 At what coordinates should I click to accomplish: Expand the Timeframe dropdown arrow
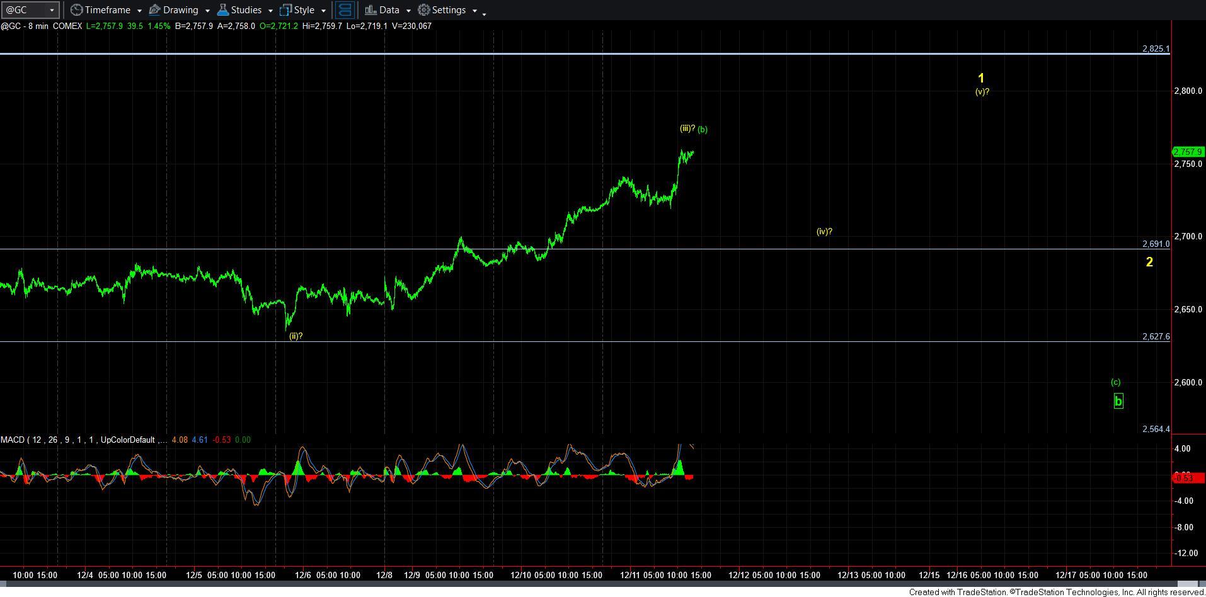pos(139,11)
